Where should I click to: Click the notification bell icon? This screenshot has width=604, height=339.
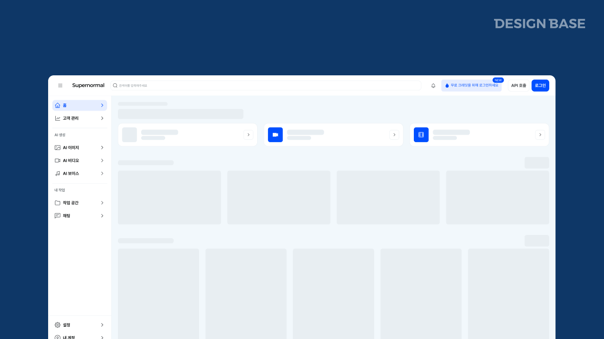433,85
